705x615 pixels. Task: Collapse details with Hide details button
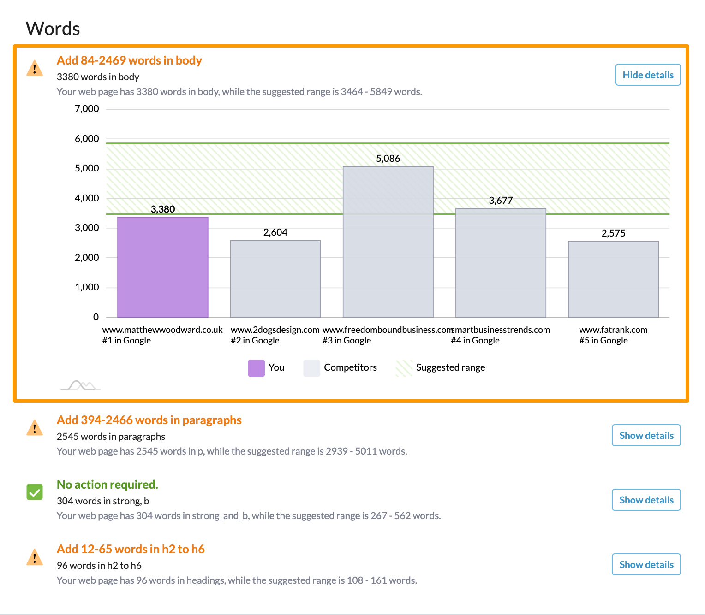(x=648, y=75)
